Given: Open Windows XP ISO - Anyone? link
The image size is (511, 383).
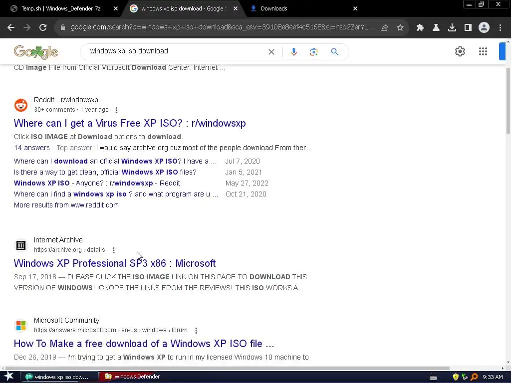Looking at the screenshot, I should (97, 183).
